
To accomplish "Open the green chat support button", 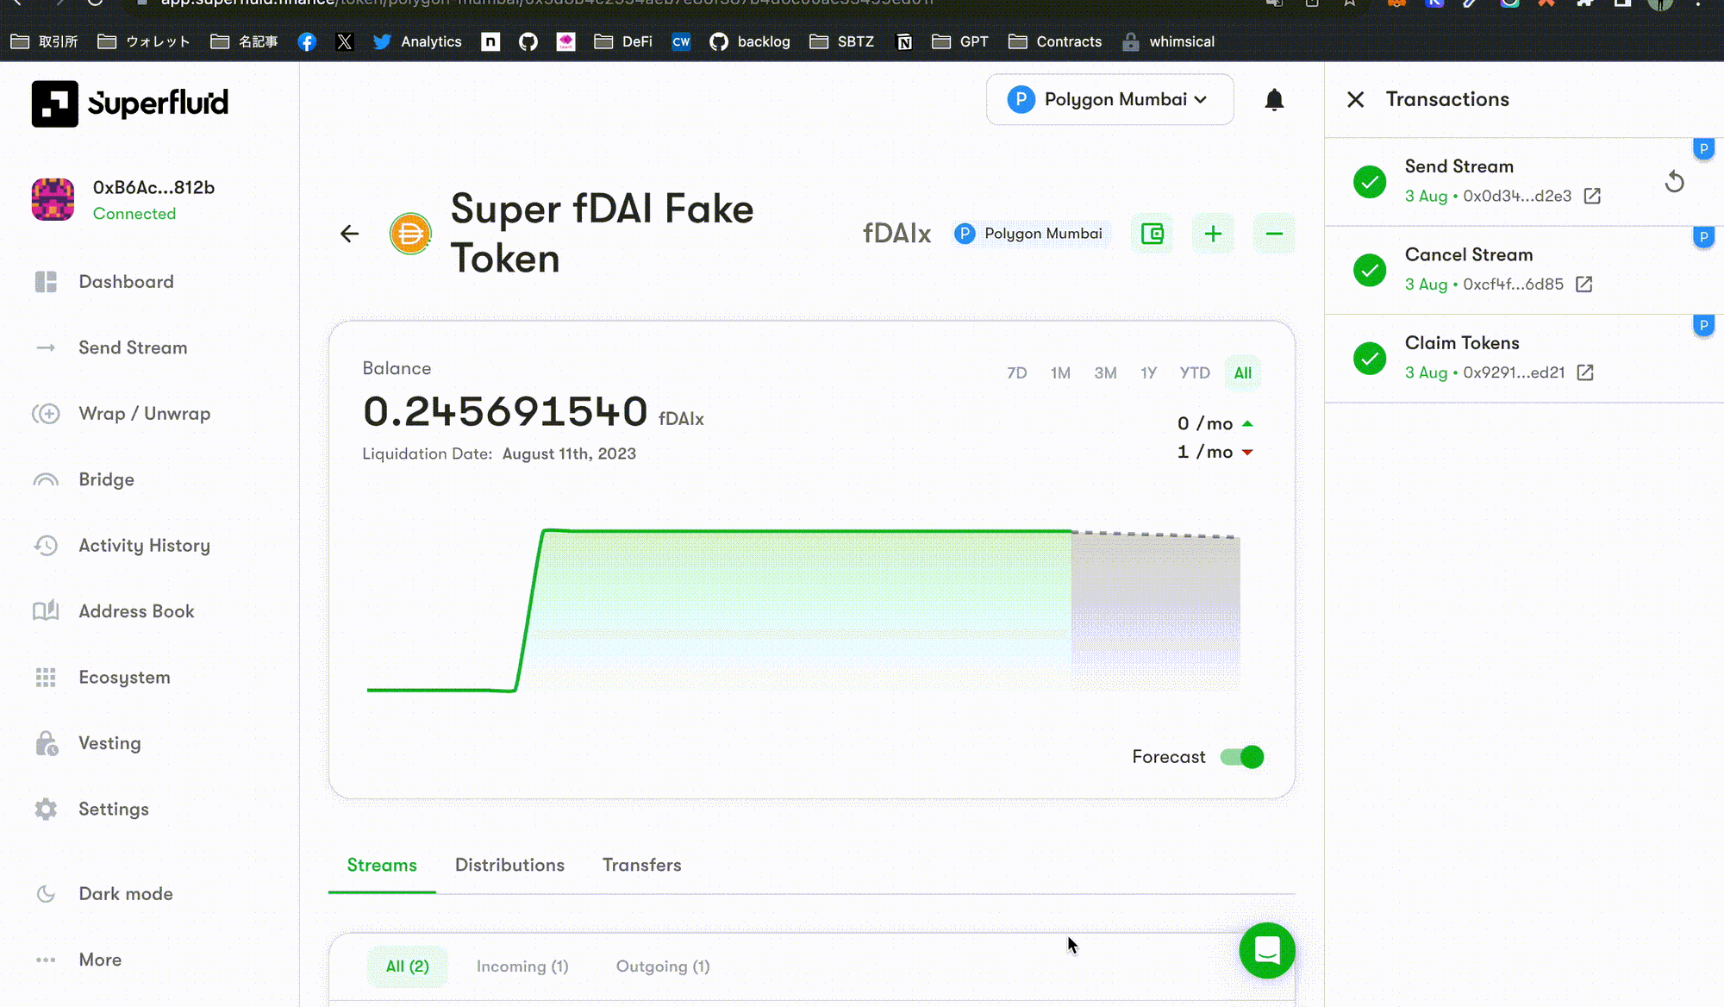I will (x=1267, y=951).
